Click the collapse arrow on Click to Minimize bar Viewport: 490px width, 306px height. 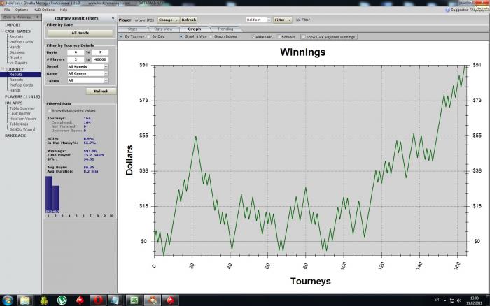[x=38, y=17]
